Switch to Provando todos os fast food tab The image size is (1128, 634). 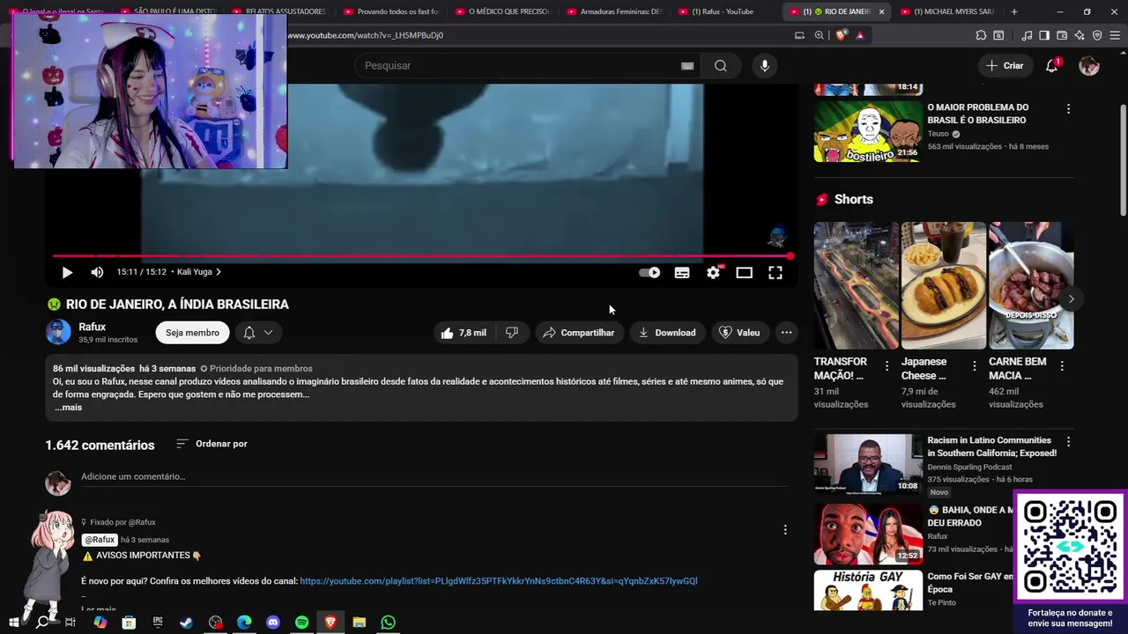pyautogui.click(x=390, y=11)
